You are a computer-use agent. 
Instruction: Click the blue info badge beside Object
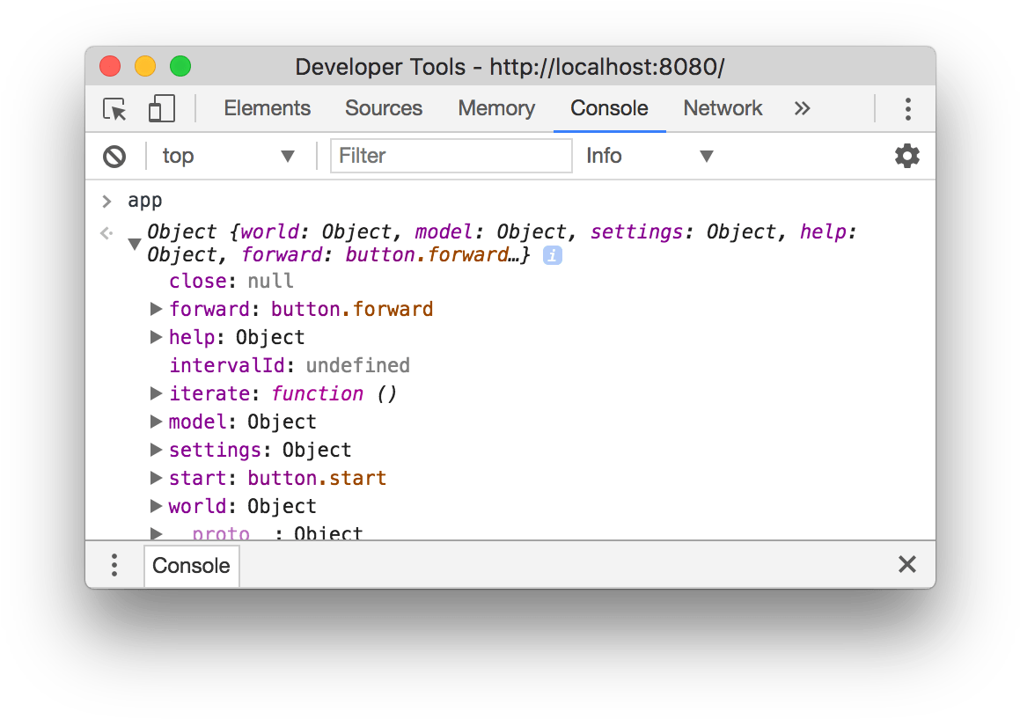pos(553,256)
